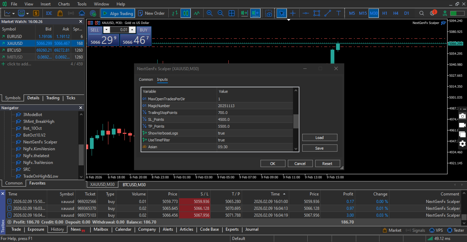The image size is (467, 242).
Task: Click the New Order button
Action: 151,13
